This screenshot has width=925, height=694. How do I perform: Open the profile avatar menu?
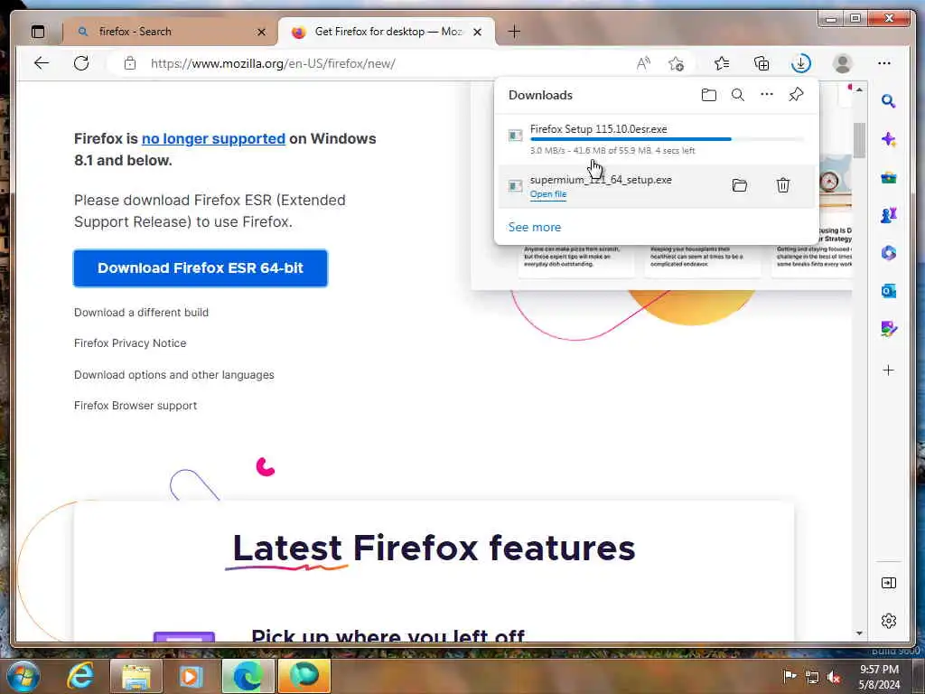[x=843, y=63]
